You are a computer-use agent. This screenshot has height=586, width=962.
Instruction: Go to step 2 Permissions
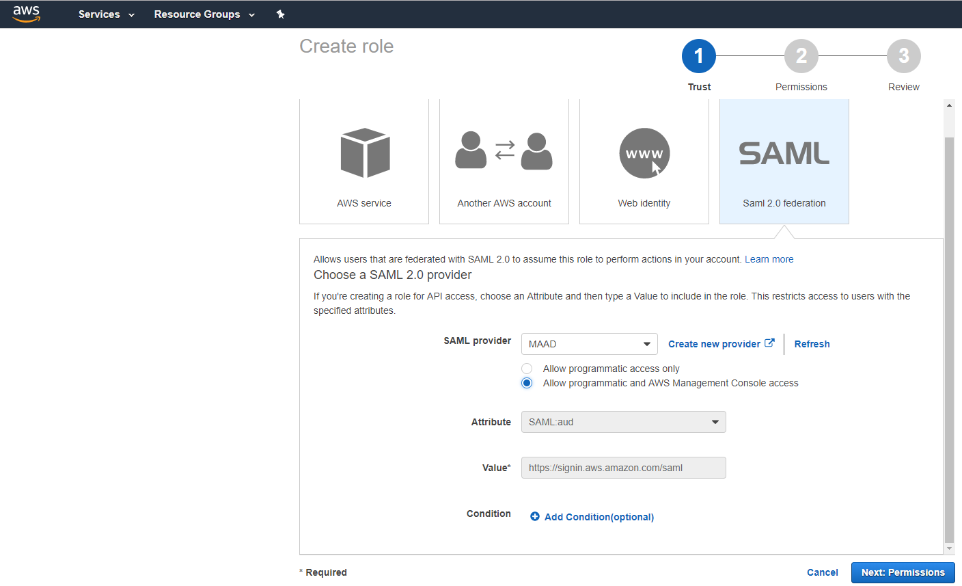click(801, 56)
